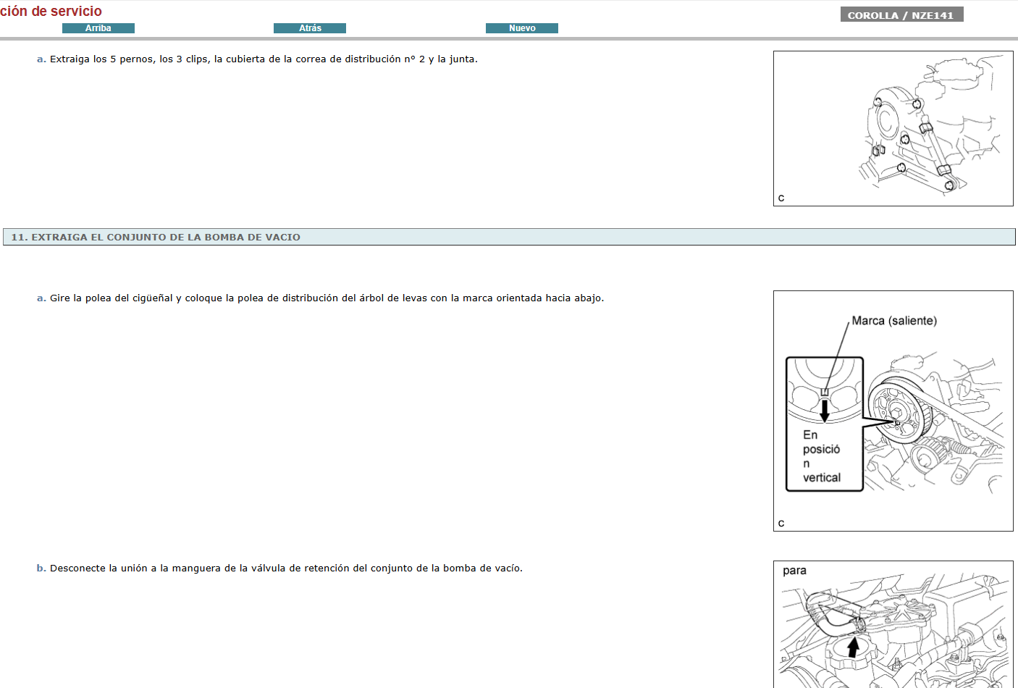
Task: Click the black down arrow in pulley diagram
Action: (x=824, y=410)
